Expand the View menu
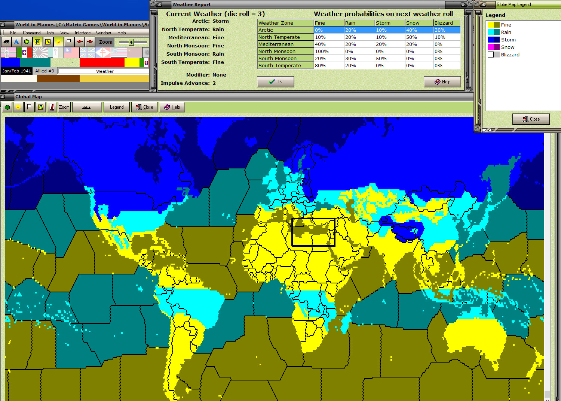The image size is (561, 401). pos(65,33)
